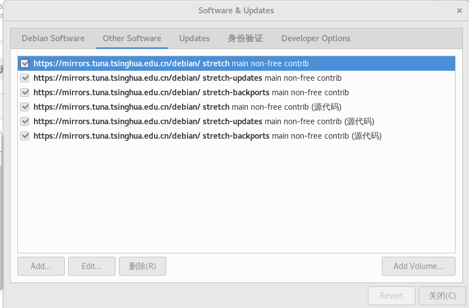This screenshot has height=308, width=469.
Task: Toggle stretch-updates (源代码) source checkbox
Action: point(25,121)
